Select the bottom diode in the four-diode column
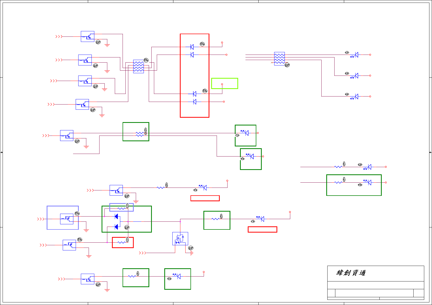 195,102
